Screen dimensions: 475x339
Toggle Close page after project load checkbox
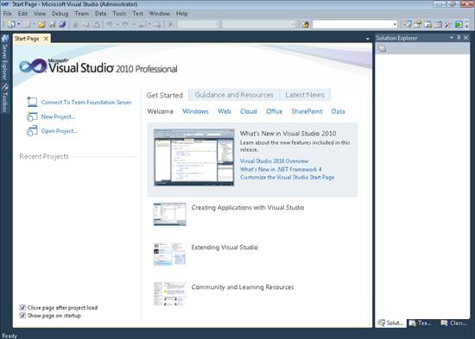(22, 308)
